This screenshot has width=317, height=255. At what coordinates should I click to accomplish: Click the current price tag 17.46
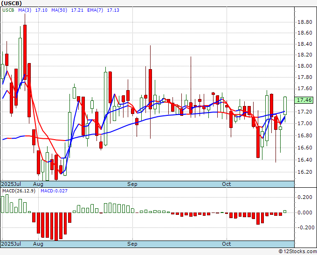(304, 100)
